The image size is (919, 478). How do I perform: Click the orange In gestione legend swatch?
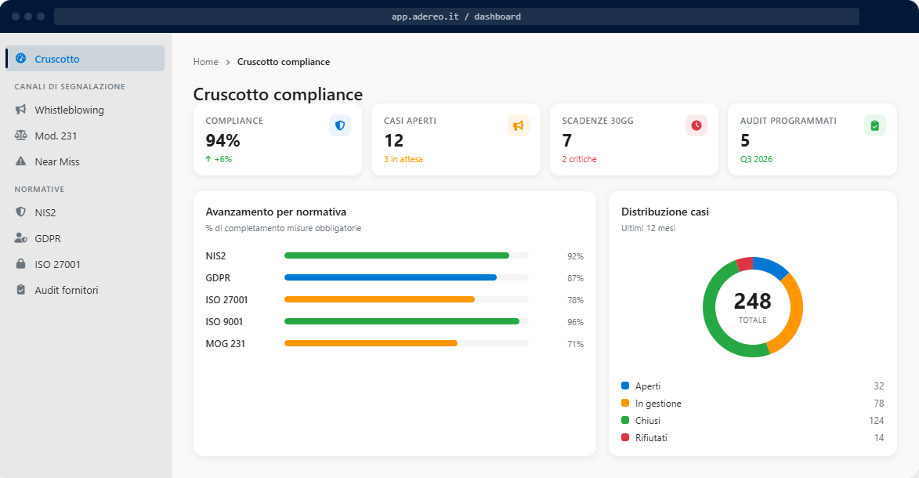pyautogui.click(x=624, y=403)
